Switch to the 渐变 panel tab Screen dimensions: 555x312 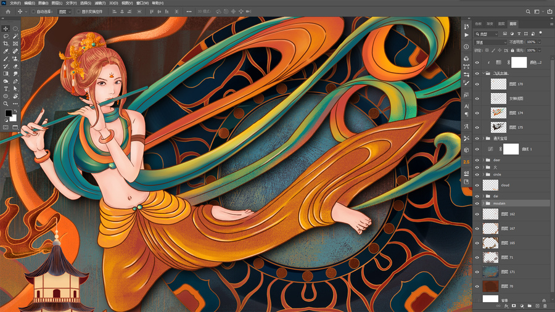490,23
